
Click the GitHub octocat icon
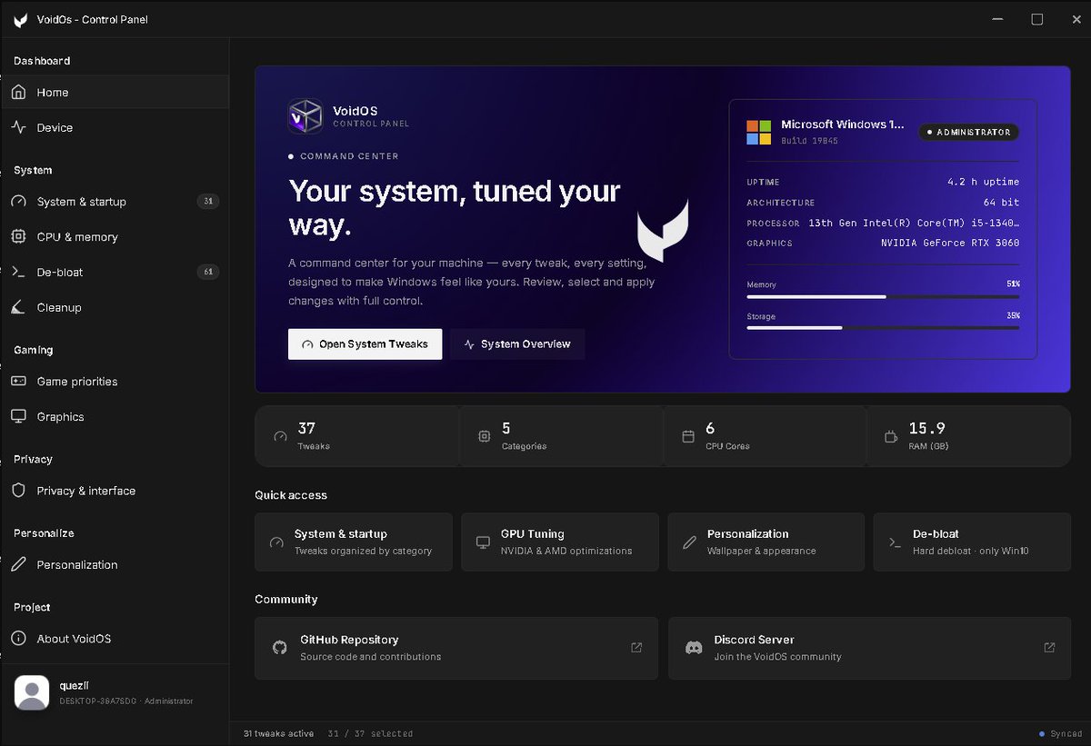[x=280, y=648]
